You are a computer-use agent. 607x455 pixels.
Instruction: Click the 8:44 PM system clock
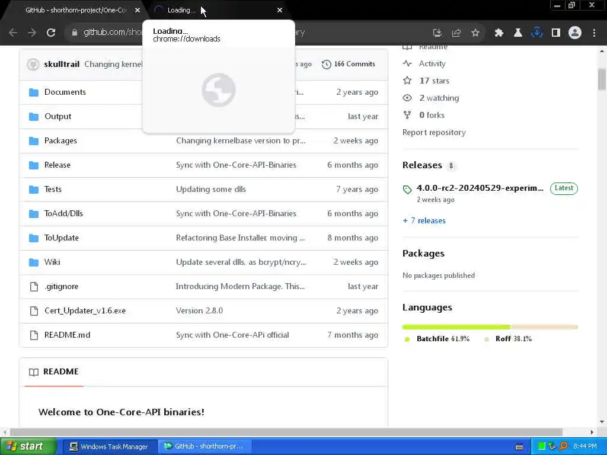[x=585, y=447]
